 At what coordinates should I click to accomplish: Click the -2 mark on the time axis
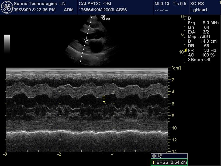click(59, 154)
